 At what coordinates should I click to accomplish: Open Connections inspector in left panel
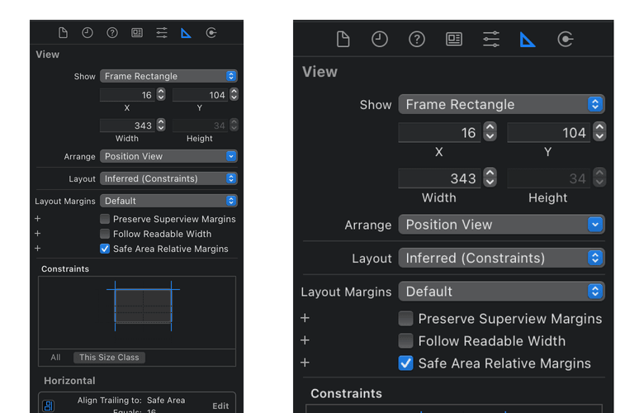pyautogui.click(x=211, y=32)
